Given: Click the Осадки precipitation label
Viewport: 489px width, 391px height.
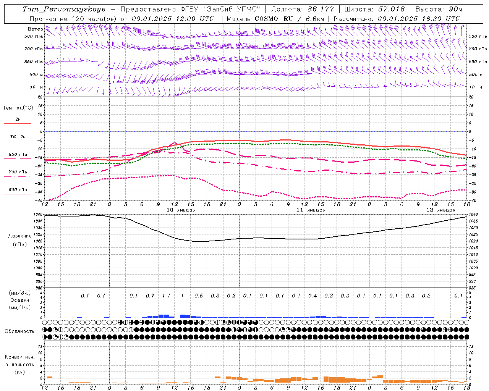Looking at the screenshot, I should click(19, 300).
